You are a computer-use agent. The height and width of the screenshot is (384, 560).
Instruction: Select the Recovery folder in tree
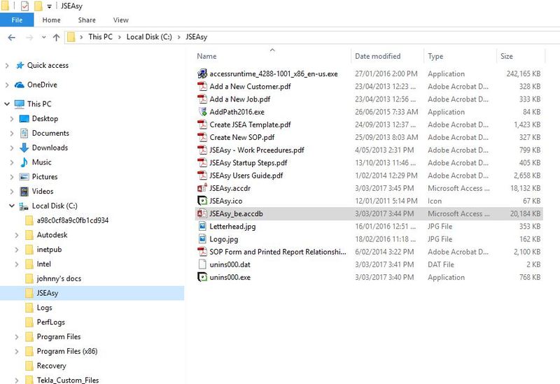(x=51, y=366)
